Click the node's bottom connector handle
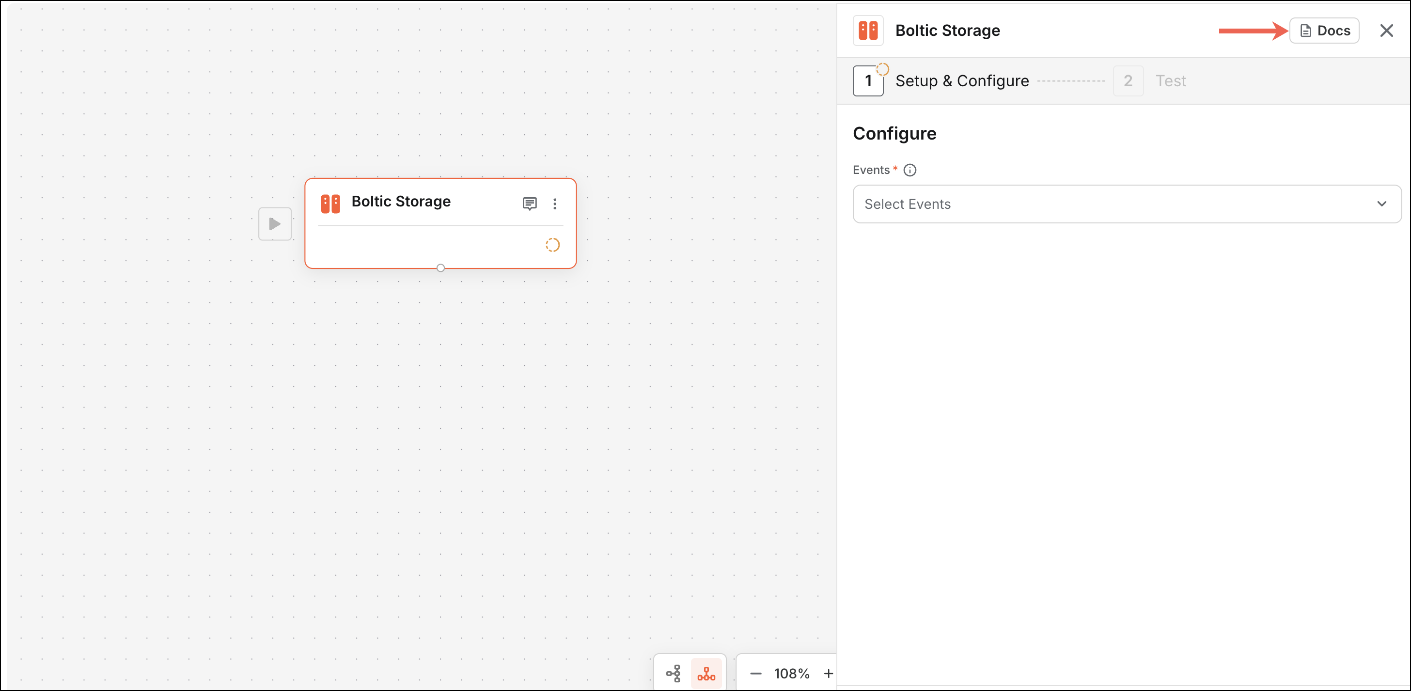Image resolution: width=1411 pixels, height=691 pixels. click(440, 268)
